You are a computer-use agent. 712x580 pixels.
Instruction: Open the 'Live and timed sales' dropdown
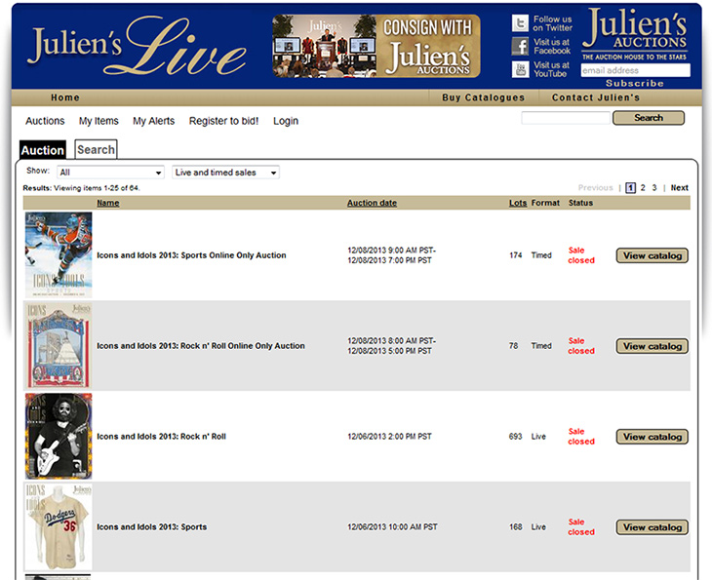pos(225,173)
